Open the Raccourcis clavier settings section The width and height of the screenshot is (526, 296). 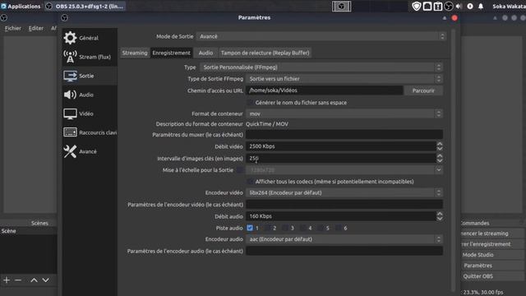pyautogui.click(x=90, y=132)
